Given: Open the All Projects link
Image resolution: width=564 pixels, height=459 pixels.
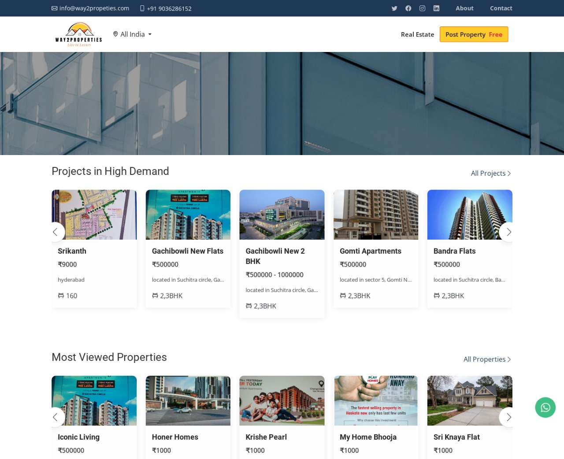Looking at the screenshot, I should tap(491, 174).
